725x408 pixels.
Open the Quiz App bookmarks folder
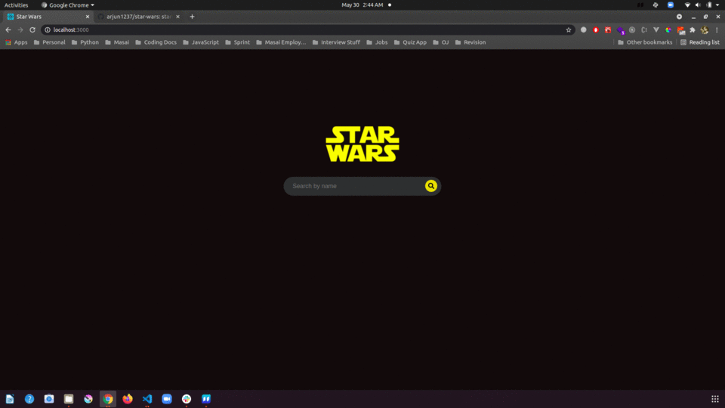[409, 42]
